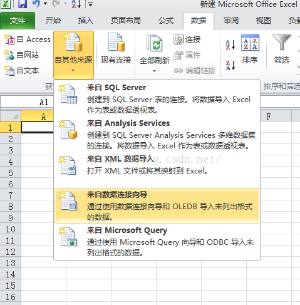Select the 数据 ribbon tab

coord(199,21)
